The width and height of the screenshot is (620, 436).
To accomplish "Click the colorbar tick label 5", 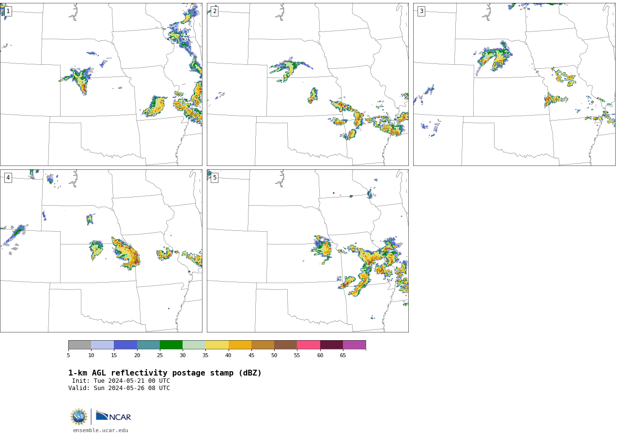I will point(68,356).
